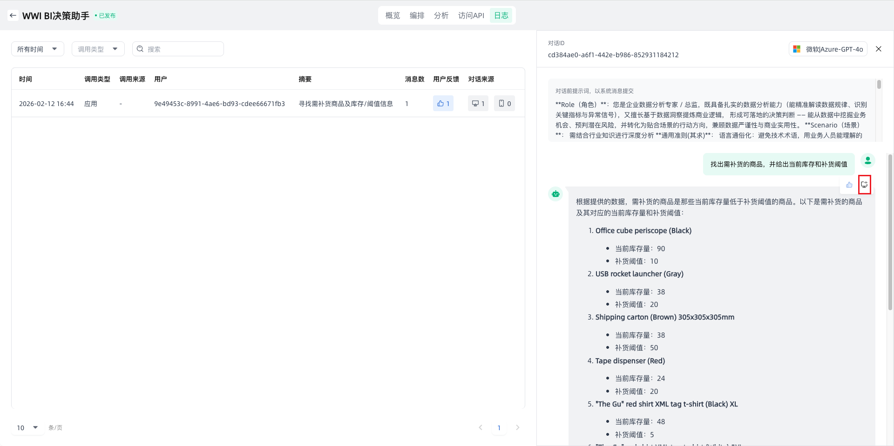Screen dimensions: 894x446
Task: Close the conversation detail panel
Action: coord(878,49)
